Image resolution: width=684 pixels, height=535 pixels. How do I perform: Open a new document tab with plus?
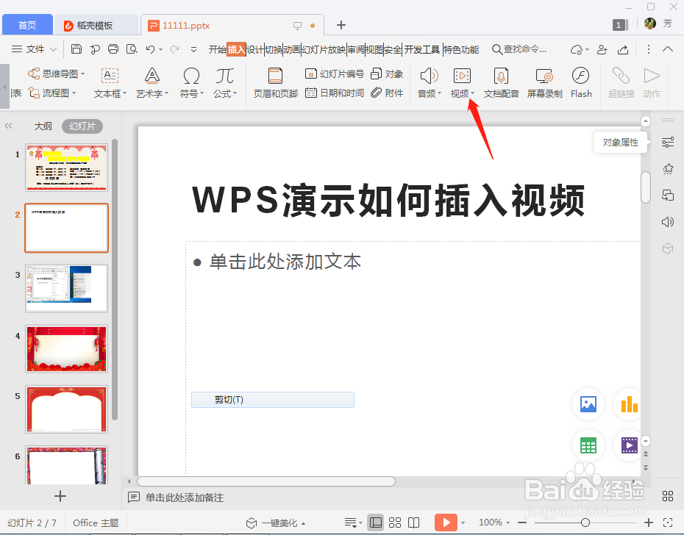click(341, 25)
